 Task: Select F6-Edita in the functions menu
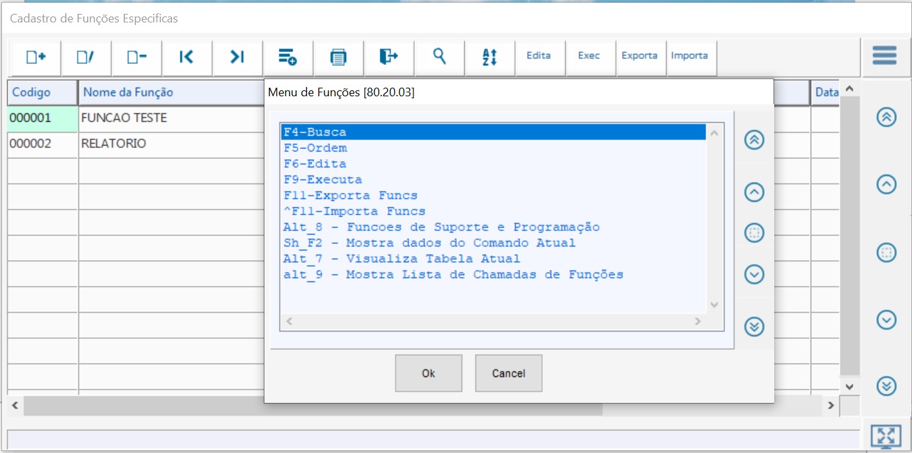click(x=315, y=164)
